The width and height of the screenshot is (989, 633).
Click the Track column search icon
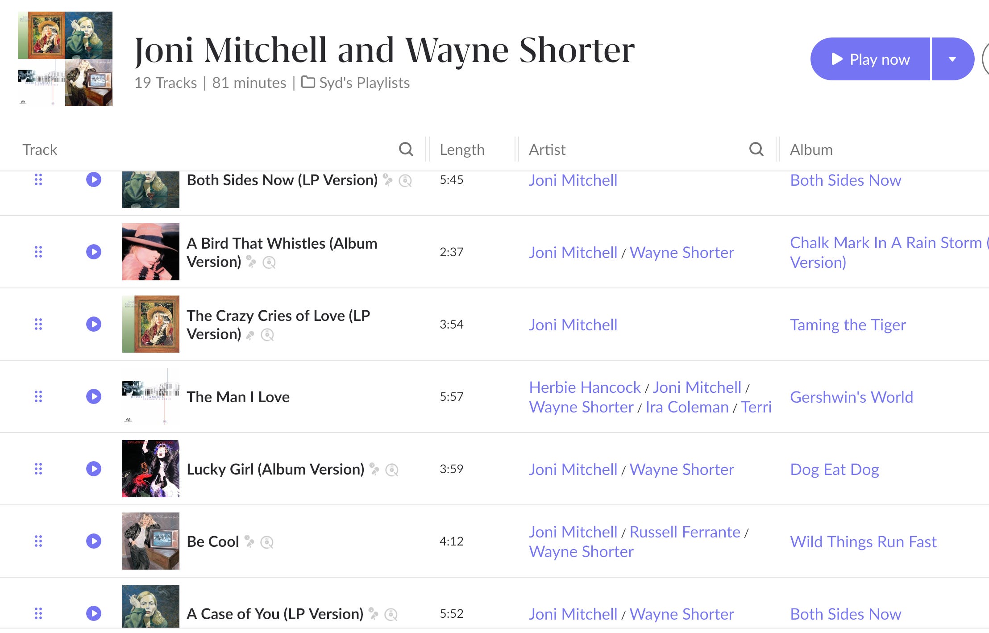click(406, 149)
